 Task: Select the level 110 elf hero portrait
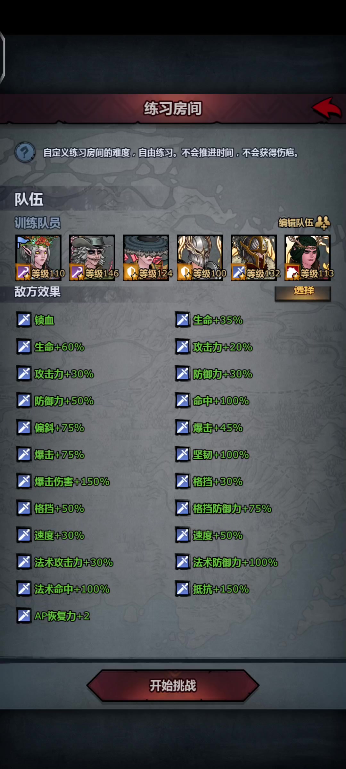pyautogui.click(x=38, y=258)
